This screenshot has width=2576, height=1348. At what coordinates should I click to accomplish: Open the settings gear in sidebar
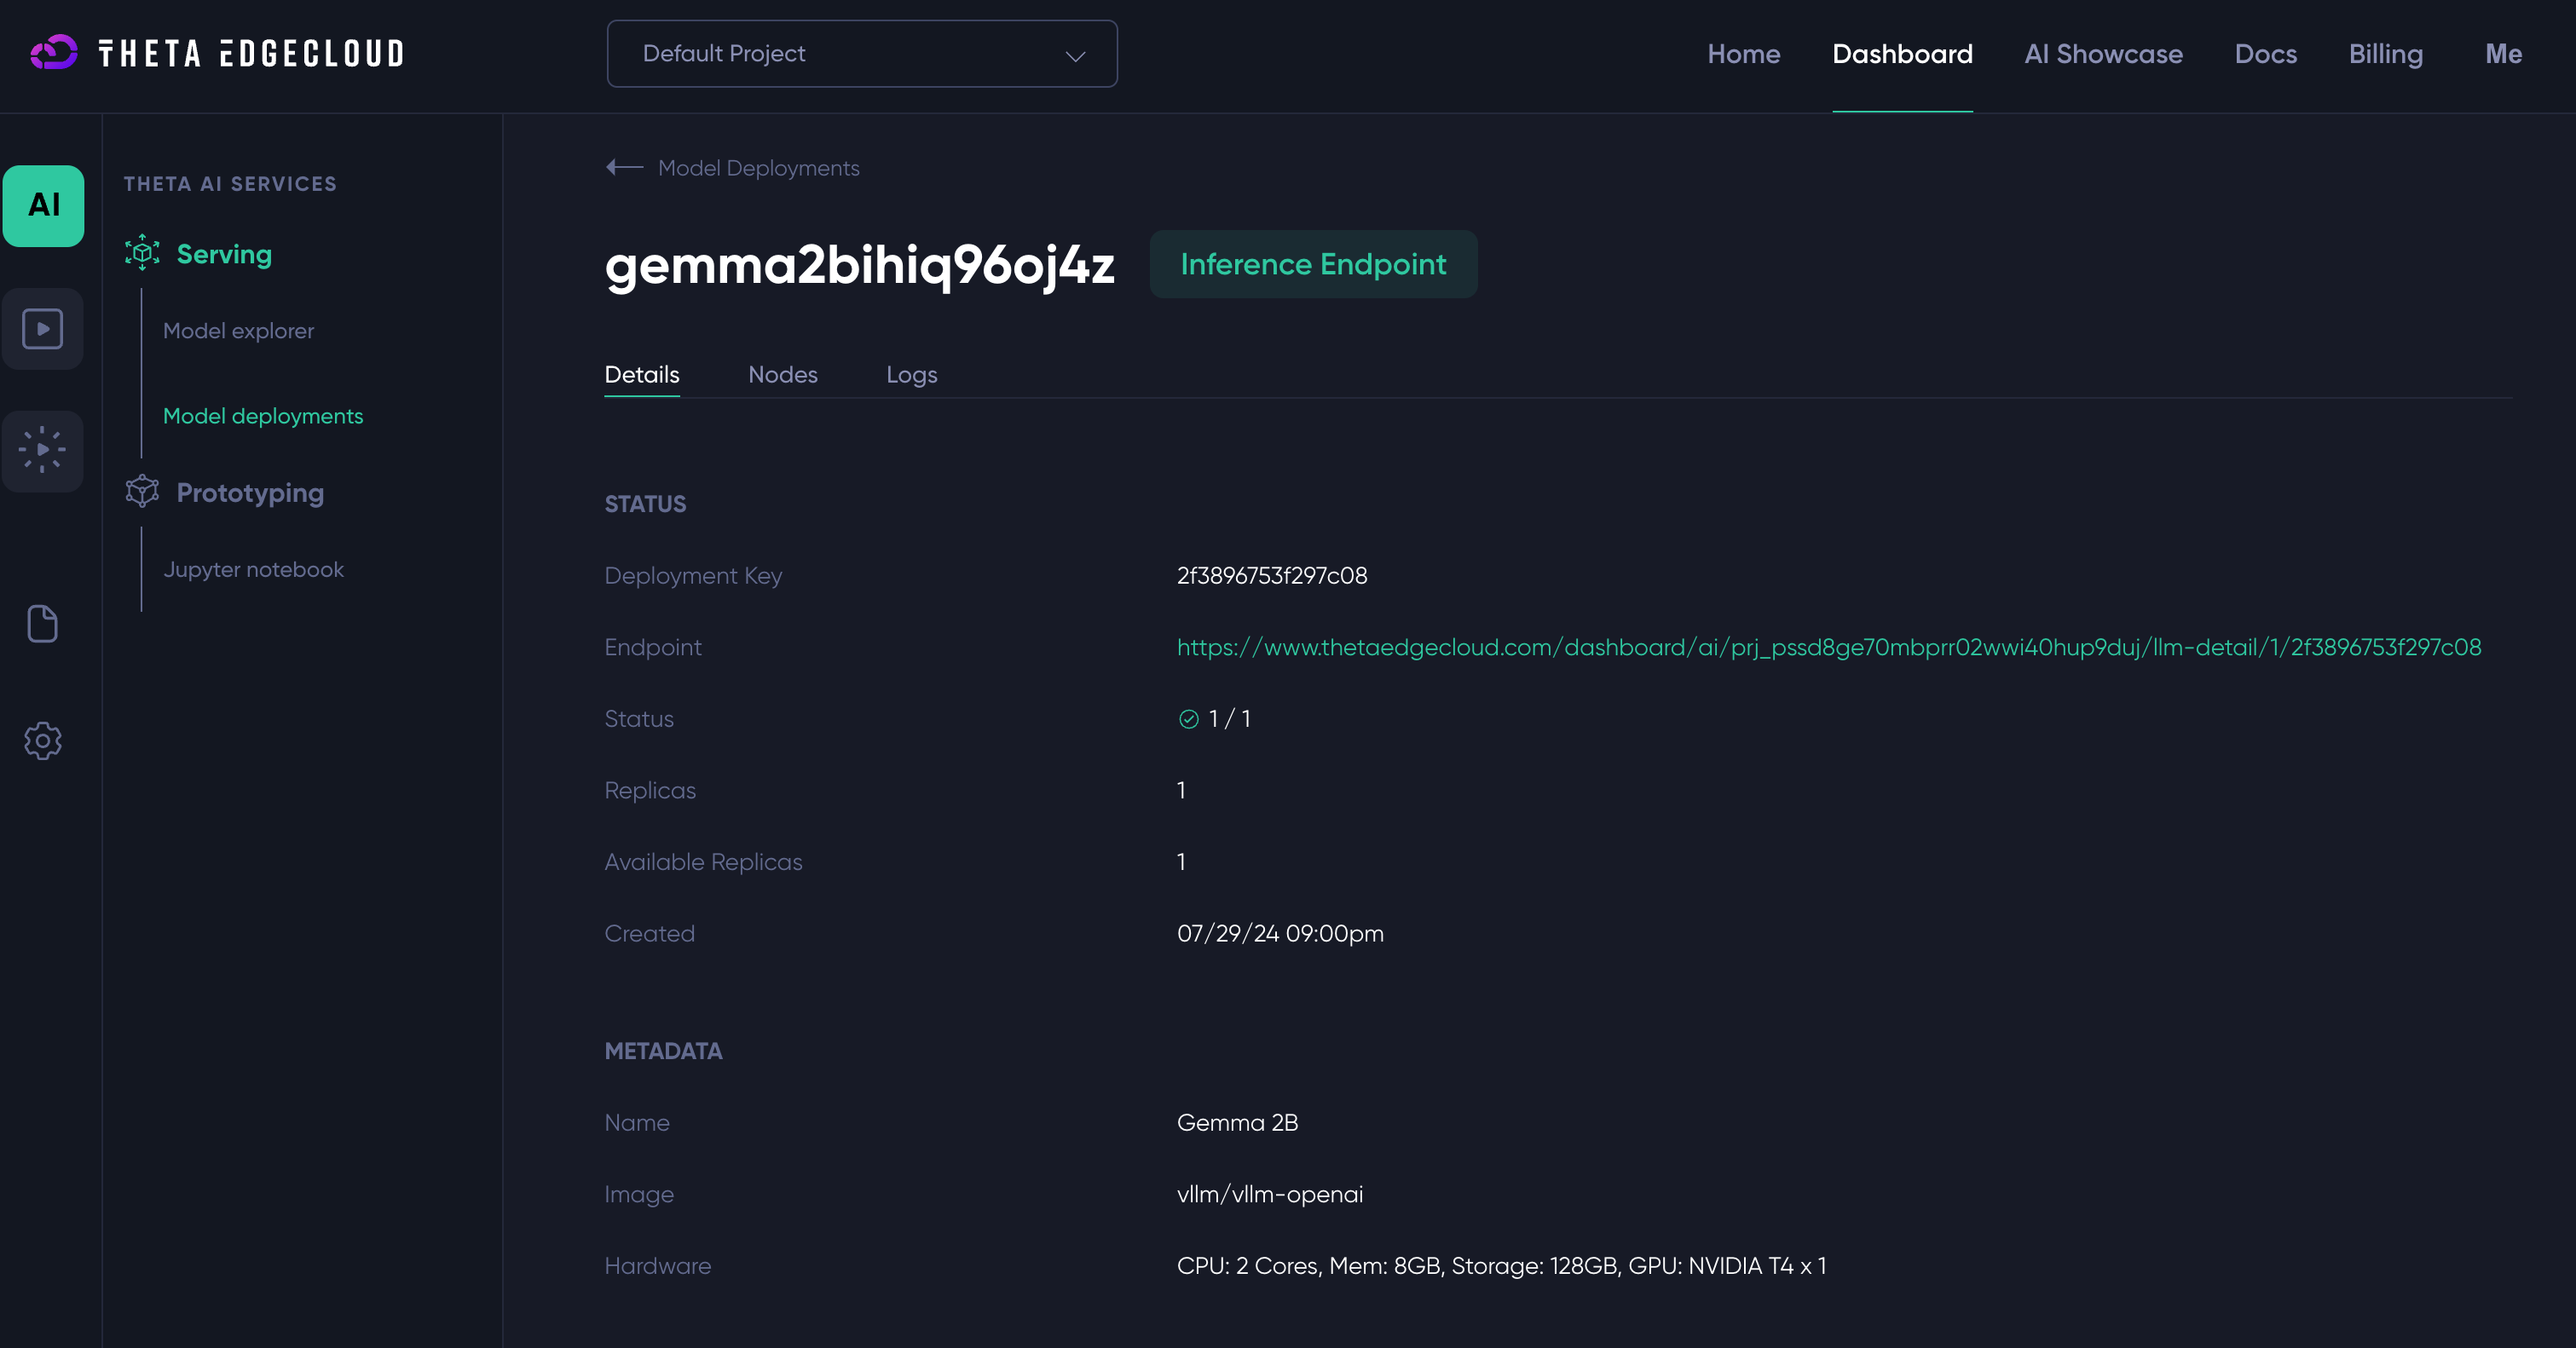pyautogui.click(x=43, y=740)
